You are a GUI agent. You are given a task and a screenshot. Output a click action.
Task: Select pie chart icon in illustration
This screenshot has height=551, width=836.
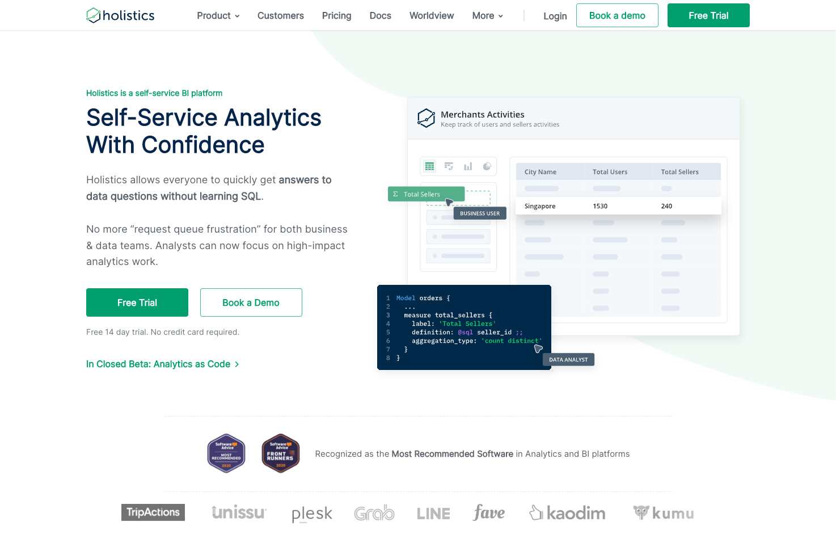[487, 166]
